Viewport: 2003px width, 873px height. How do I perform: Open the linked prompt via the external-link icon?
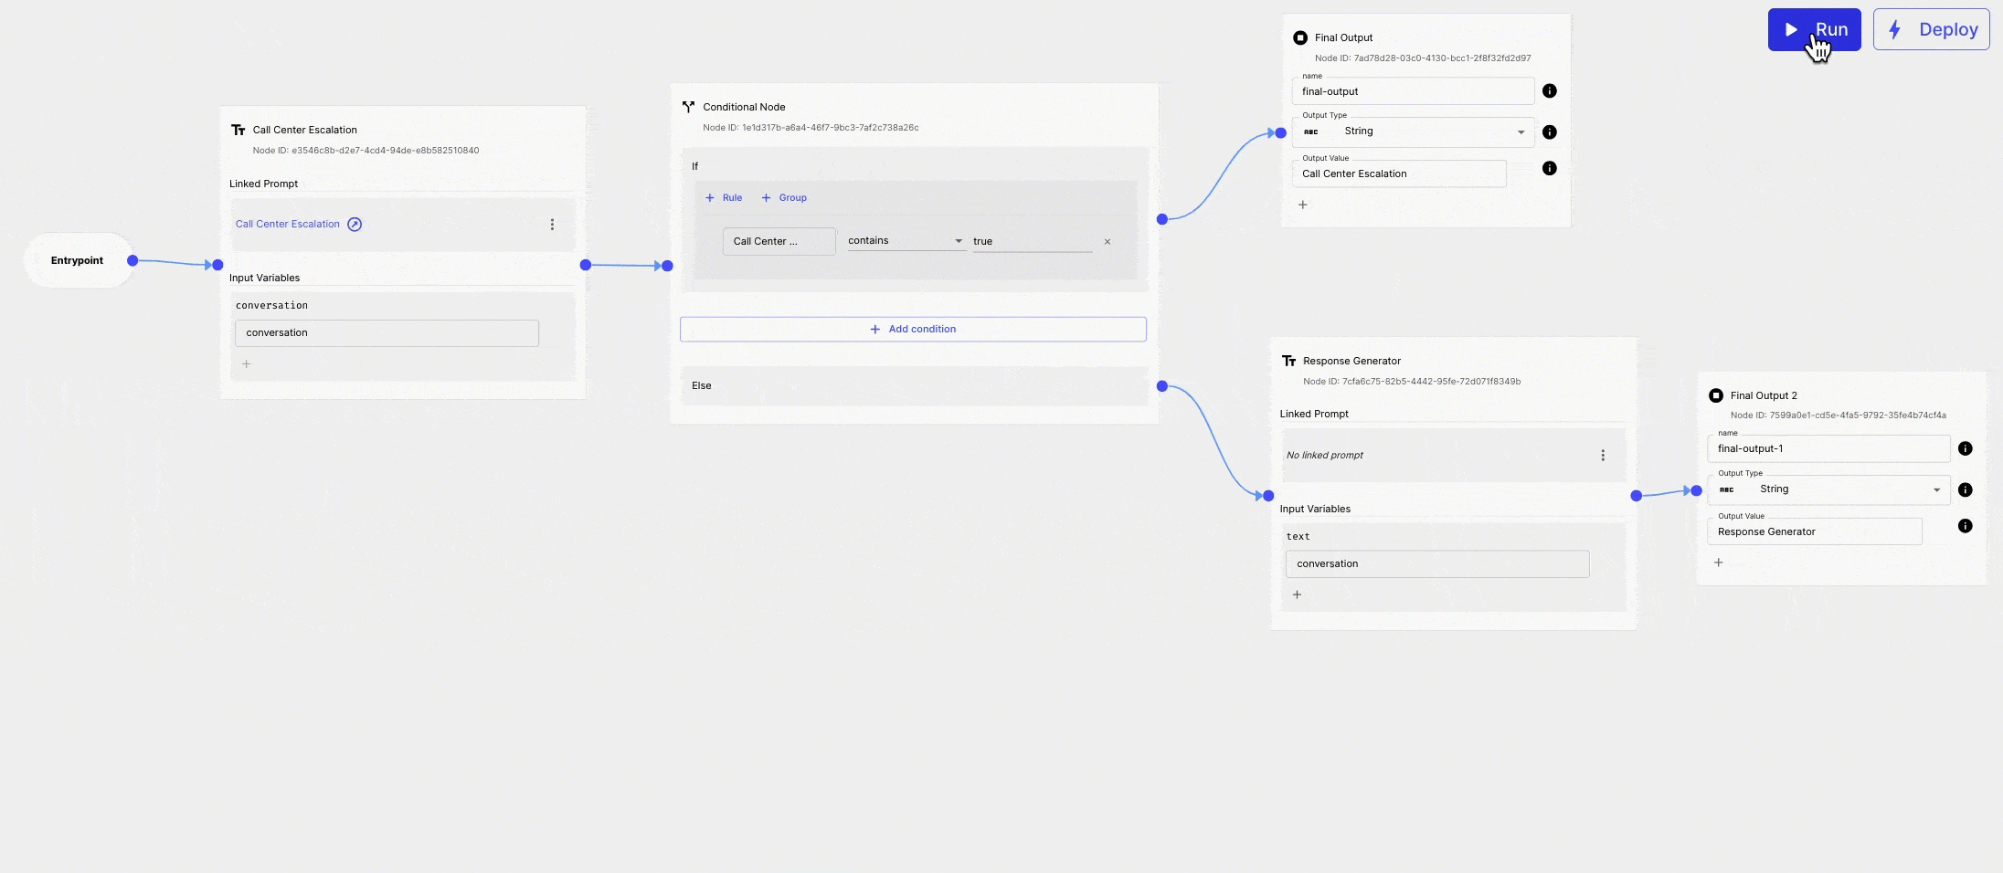[355, 224]
